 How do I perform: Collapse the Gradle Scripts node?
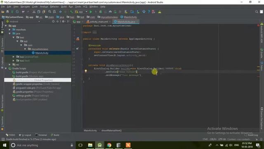pyautogui.click(x=6, y=68)
